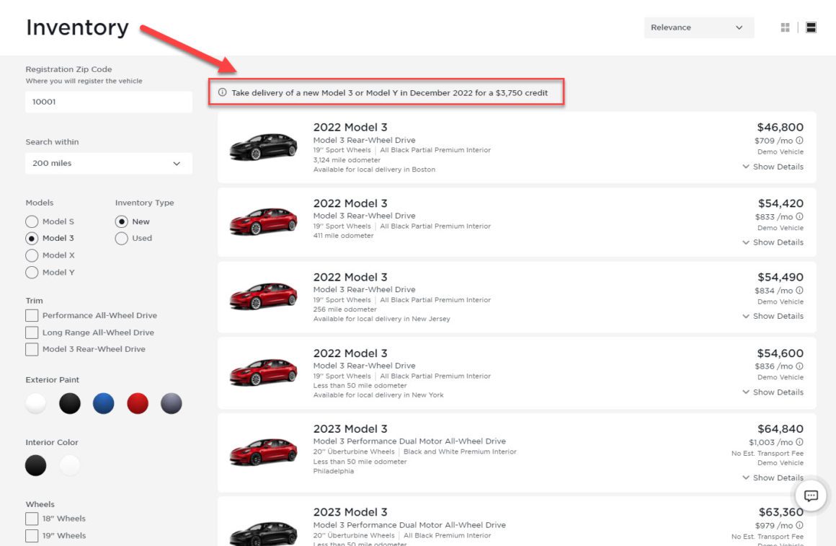Open black Model 3 image at $46,800
This screenshot has width=836, height=546.
click(263, 146)
